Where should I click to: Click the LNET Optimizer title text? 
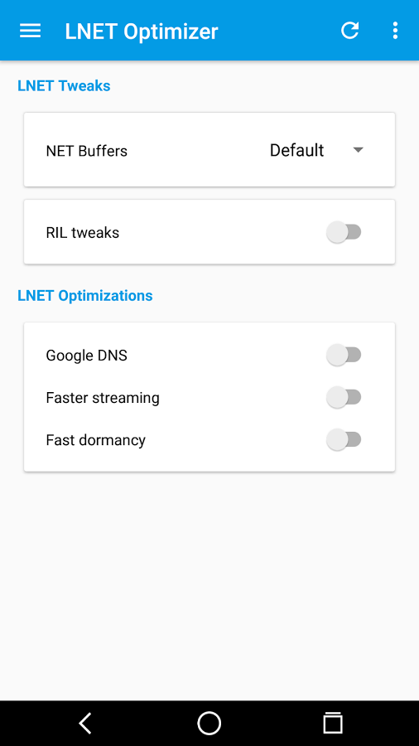tap(142, 31)
